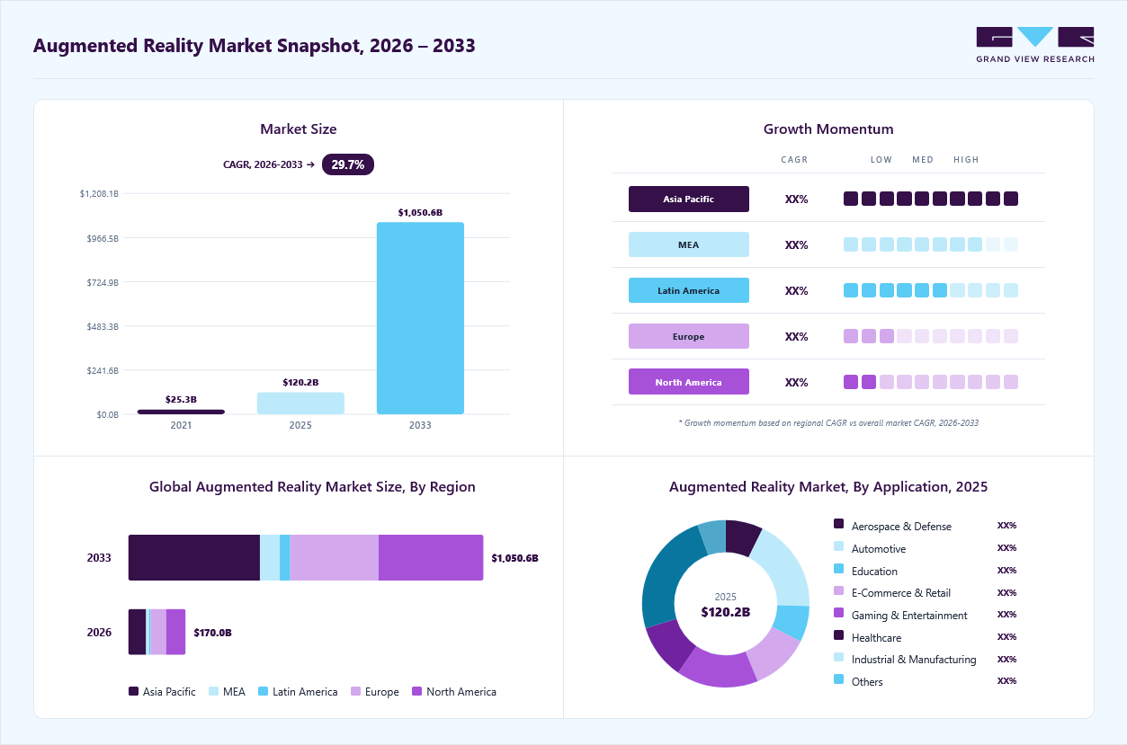Click the Education legend swatch
Viewport: 1127px width, 745px height.
(x=839, y=569)
